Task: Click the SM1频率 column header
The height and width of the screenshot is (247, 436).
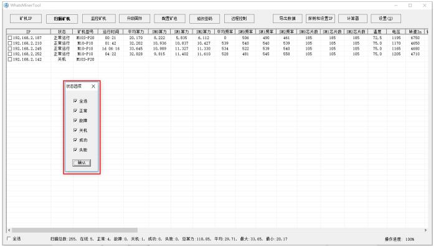Action: 266,32
